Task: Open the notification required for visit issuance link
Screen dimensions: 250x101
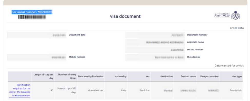Action: (x=19, y=90)
